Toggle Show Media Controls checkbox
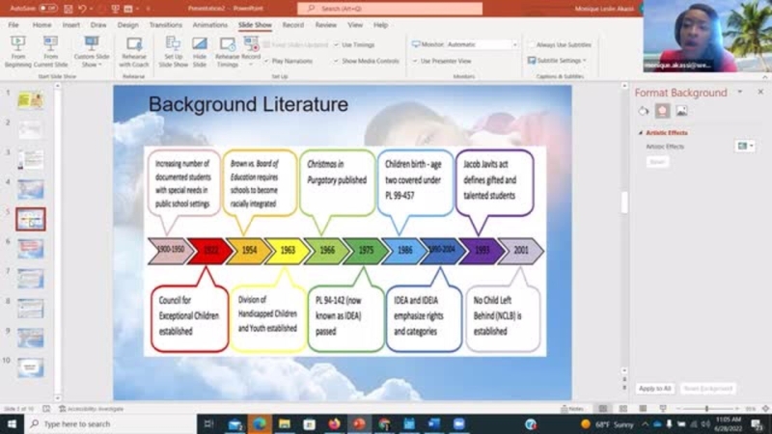This screenshot has width=772, height=434. point(337,61)
